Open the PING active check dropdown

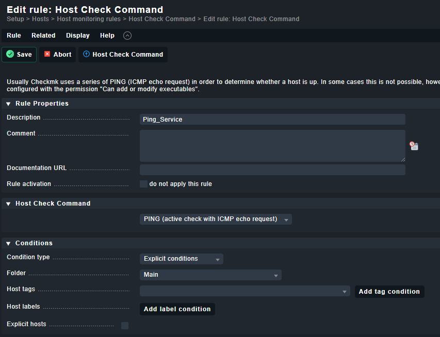click(216, 219)
